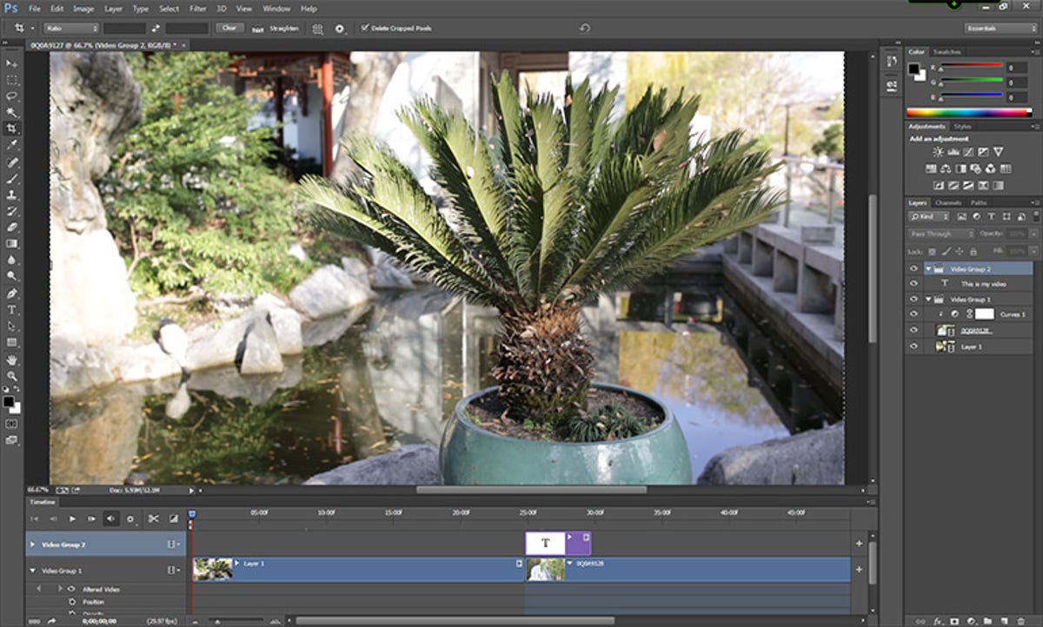Click the Straighten button
Image resolution: width=1043 pixels, height=627 pixels.
[276, 29]
